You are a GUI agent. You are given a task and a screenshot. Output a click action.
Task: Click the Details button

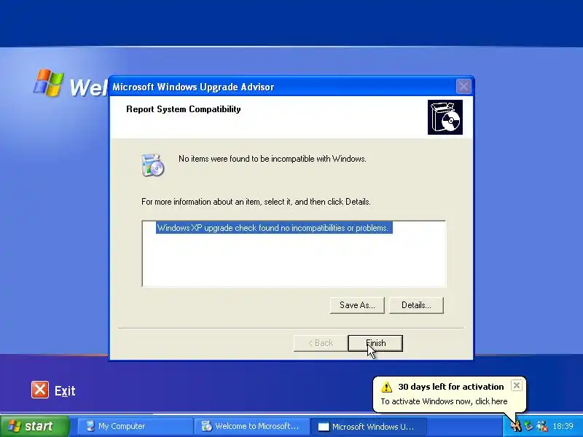coord(416,305)
